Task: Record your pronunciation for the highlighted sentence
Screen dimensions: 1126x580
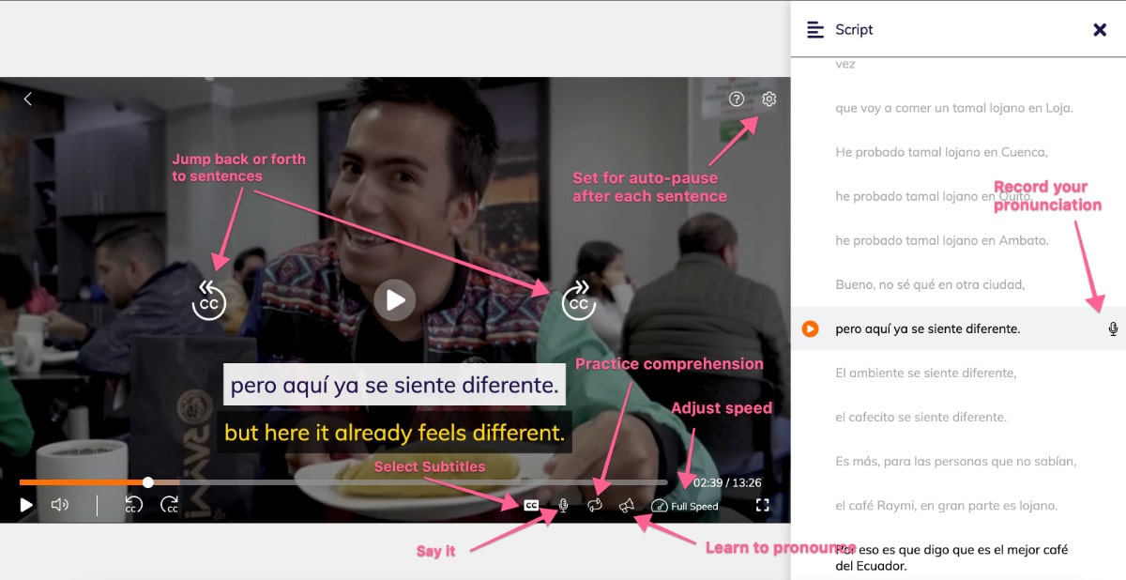Action: point(1112,328)
